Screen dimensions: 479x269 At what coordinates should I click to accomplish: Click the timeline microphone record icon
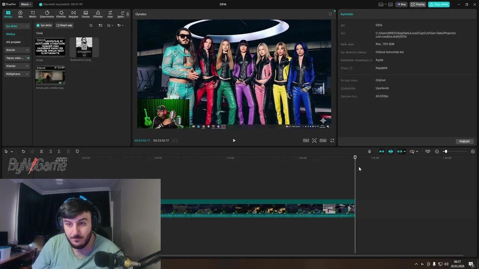(369, 151)
